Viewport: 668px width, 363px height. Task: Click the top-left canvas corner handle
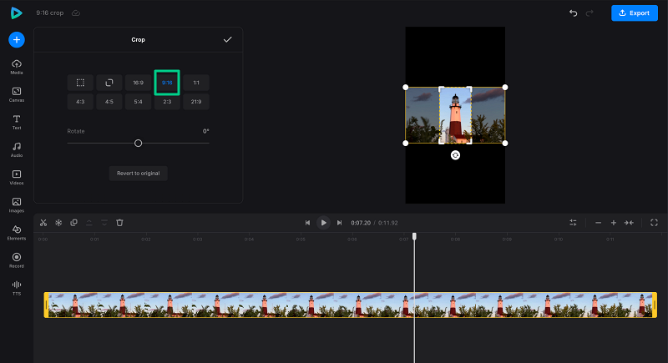click(x=406, y=88)
